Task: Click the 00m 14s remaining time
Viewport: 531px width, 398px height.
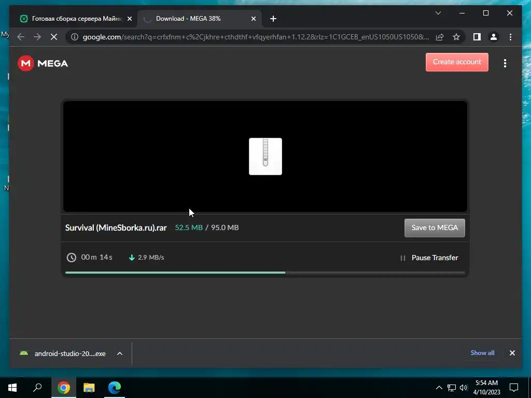Action: point(97,257)
